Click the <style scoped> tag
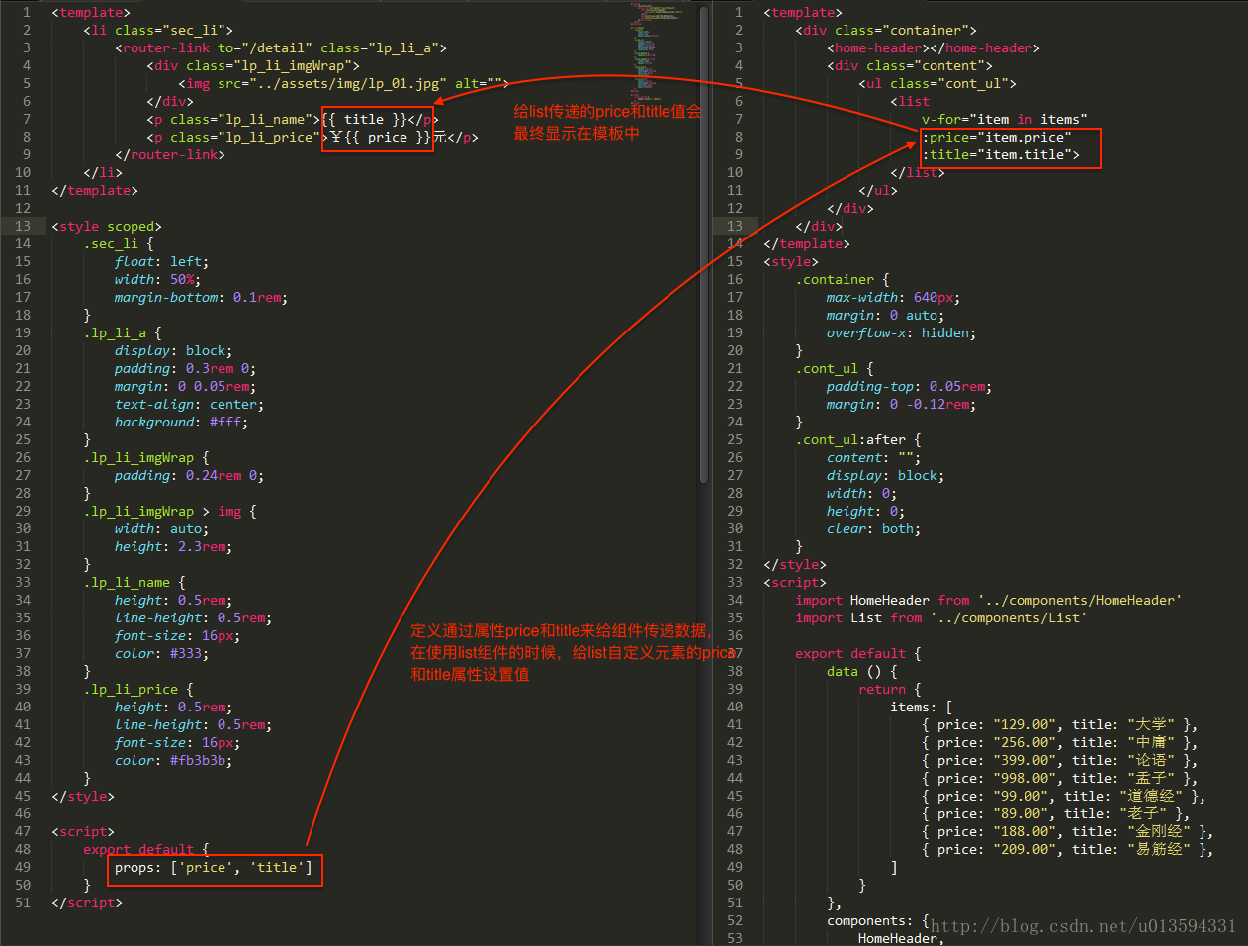1248x946 pixels. point(107,226)
